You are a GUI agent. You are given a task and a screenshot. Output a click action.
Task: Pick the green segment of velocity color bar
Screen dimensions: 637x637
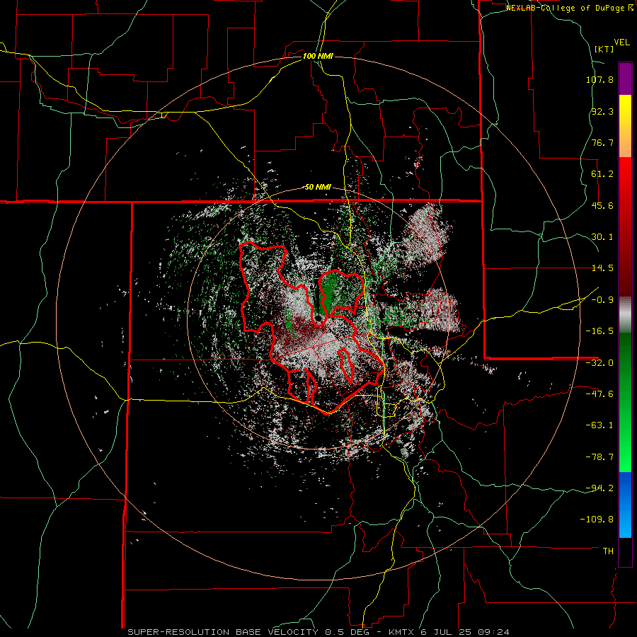coord(625,402)
